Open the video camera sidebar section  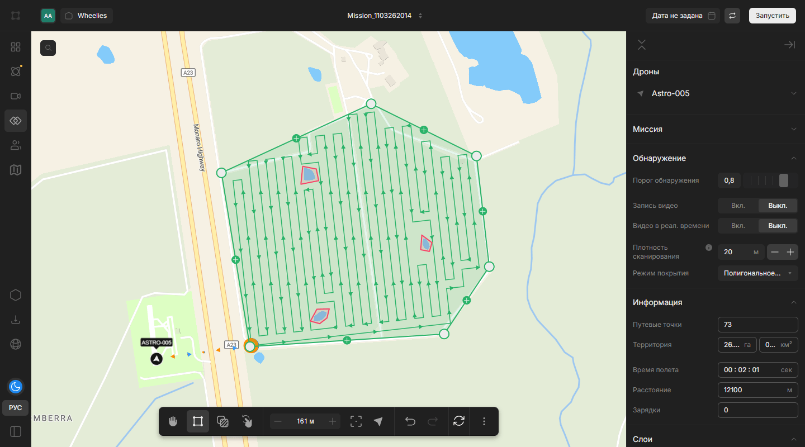tap(16, 96)
